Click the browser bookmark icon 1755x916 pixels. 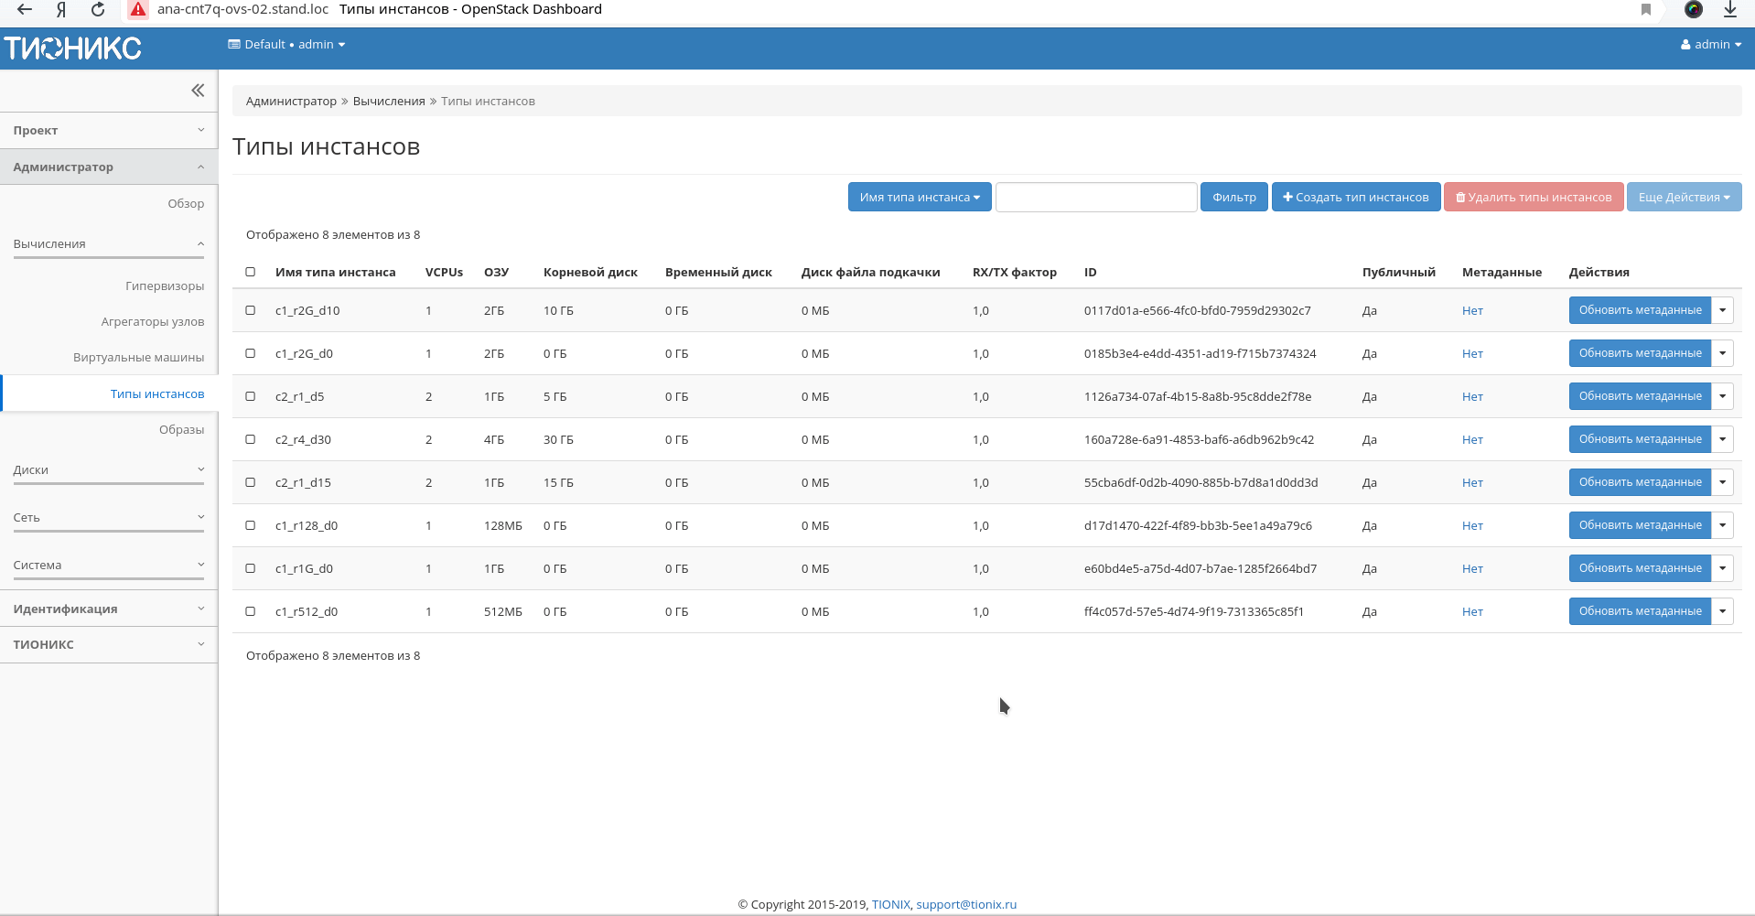(x=1646, y=9)
